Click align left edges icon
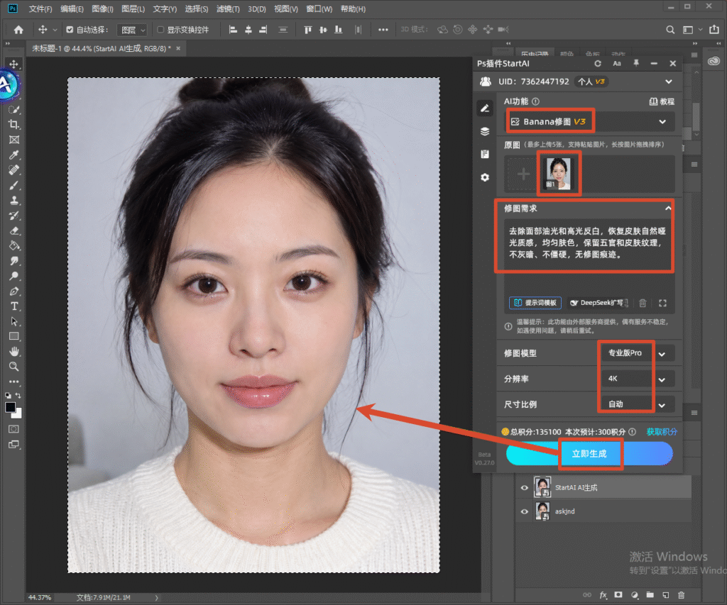The width and height of the screenshot is (727, 605). 233,30
